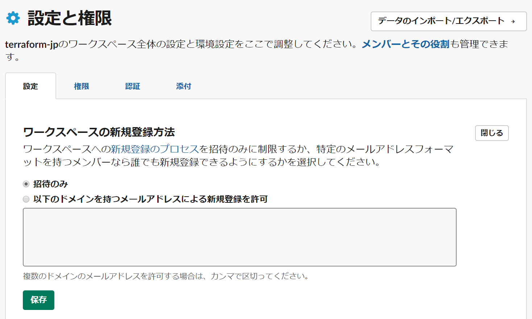Click the arrow icon in the import/export button
The width and height of the screenshot is (532, 319).
coord(513,22)
